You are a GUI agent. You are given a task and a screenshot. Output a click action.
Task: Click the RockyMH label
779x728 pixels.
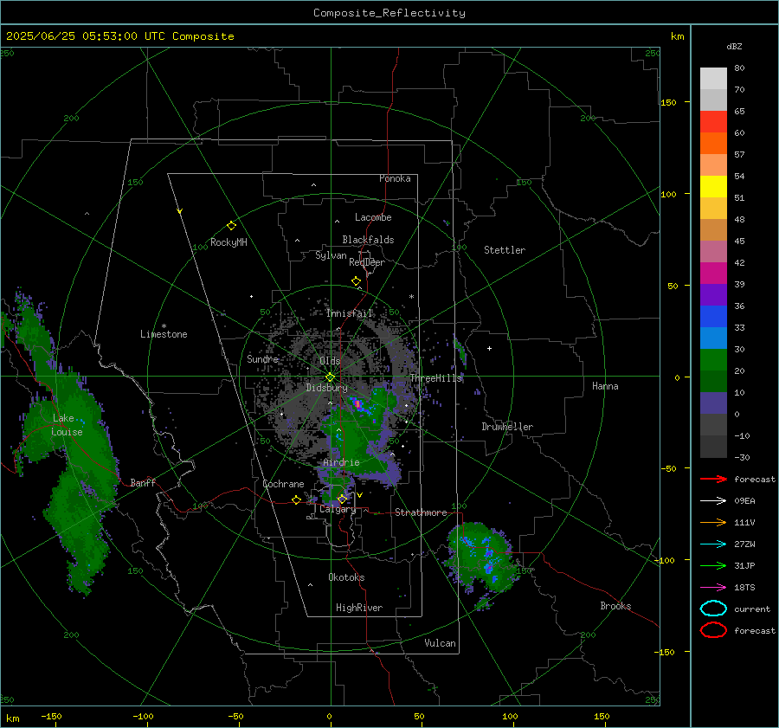click(x=229, y=242)
